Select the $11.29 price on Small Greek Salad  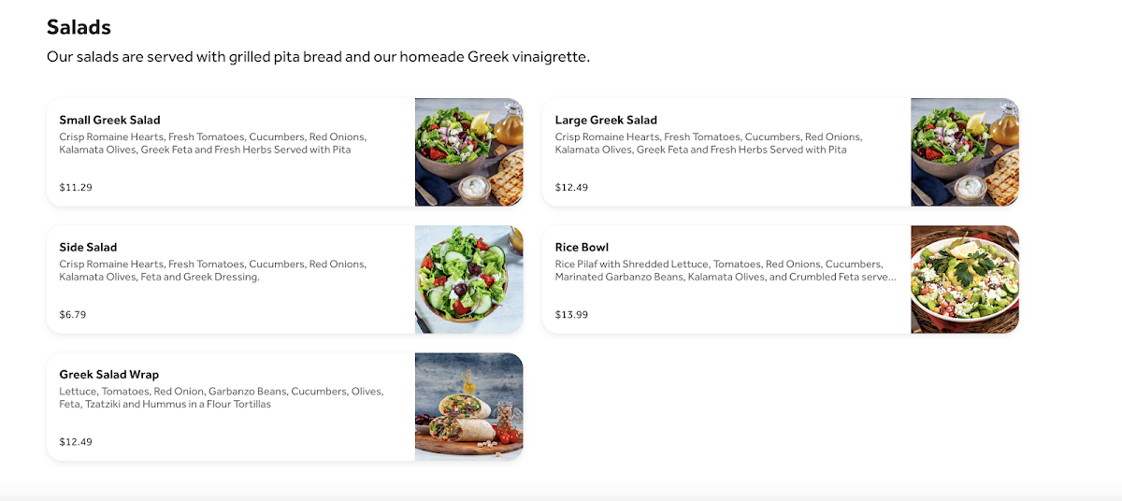point(76,188)
